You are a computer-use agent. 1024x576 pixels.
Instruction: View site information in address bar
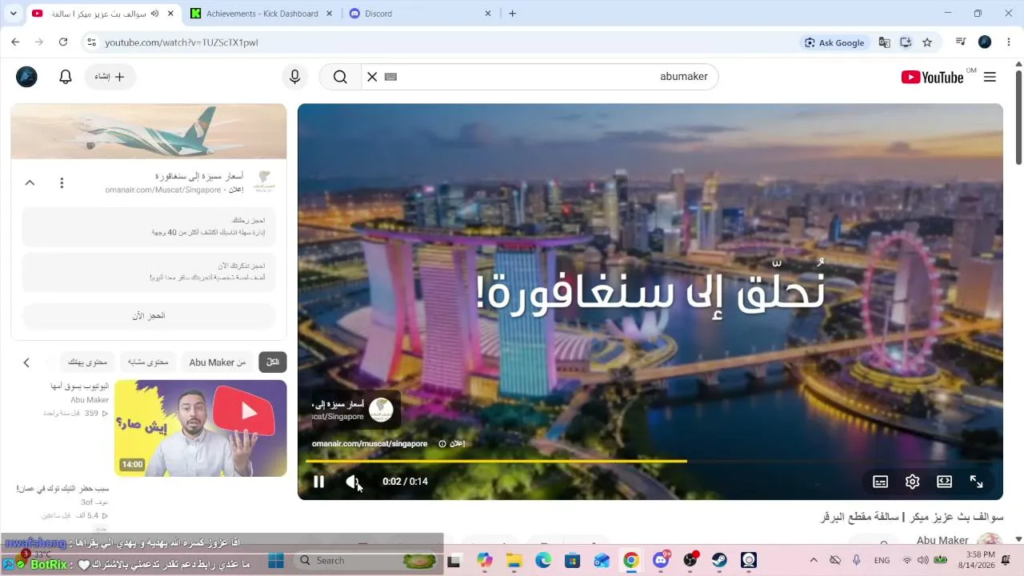click(x=91, y=42)
